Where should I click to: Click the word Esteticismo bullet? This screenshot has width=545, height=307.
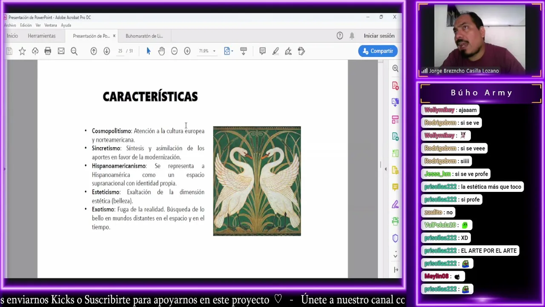(x=106, y=192)
